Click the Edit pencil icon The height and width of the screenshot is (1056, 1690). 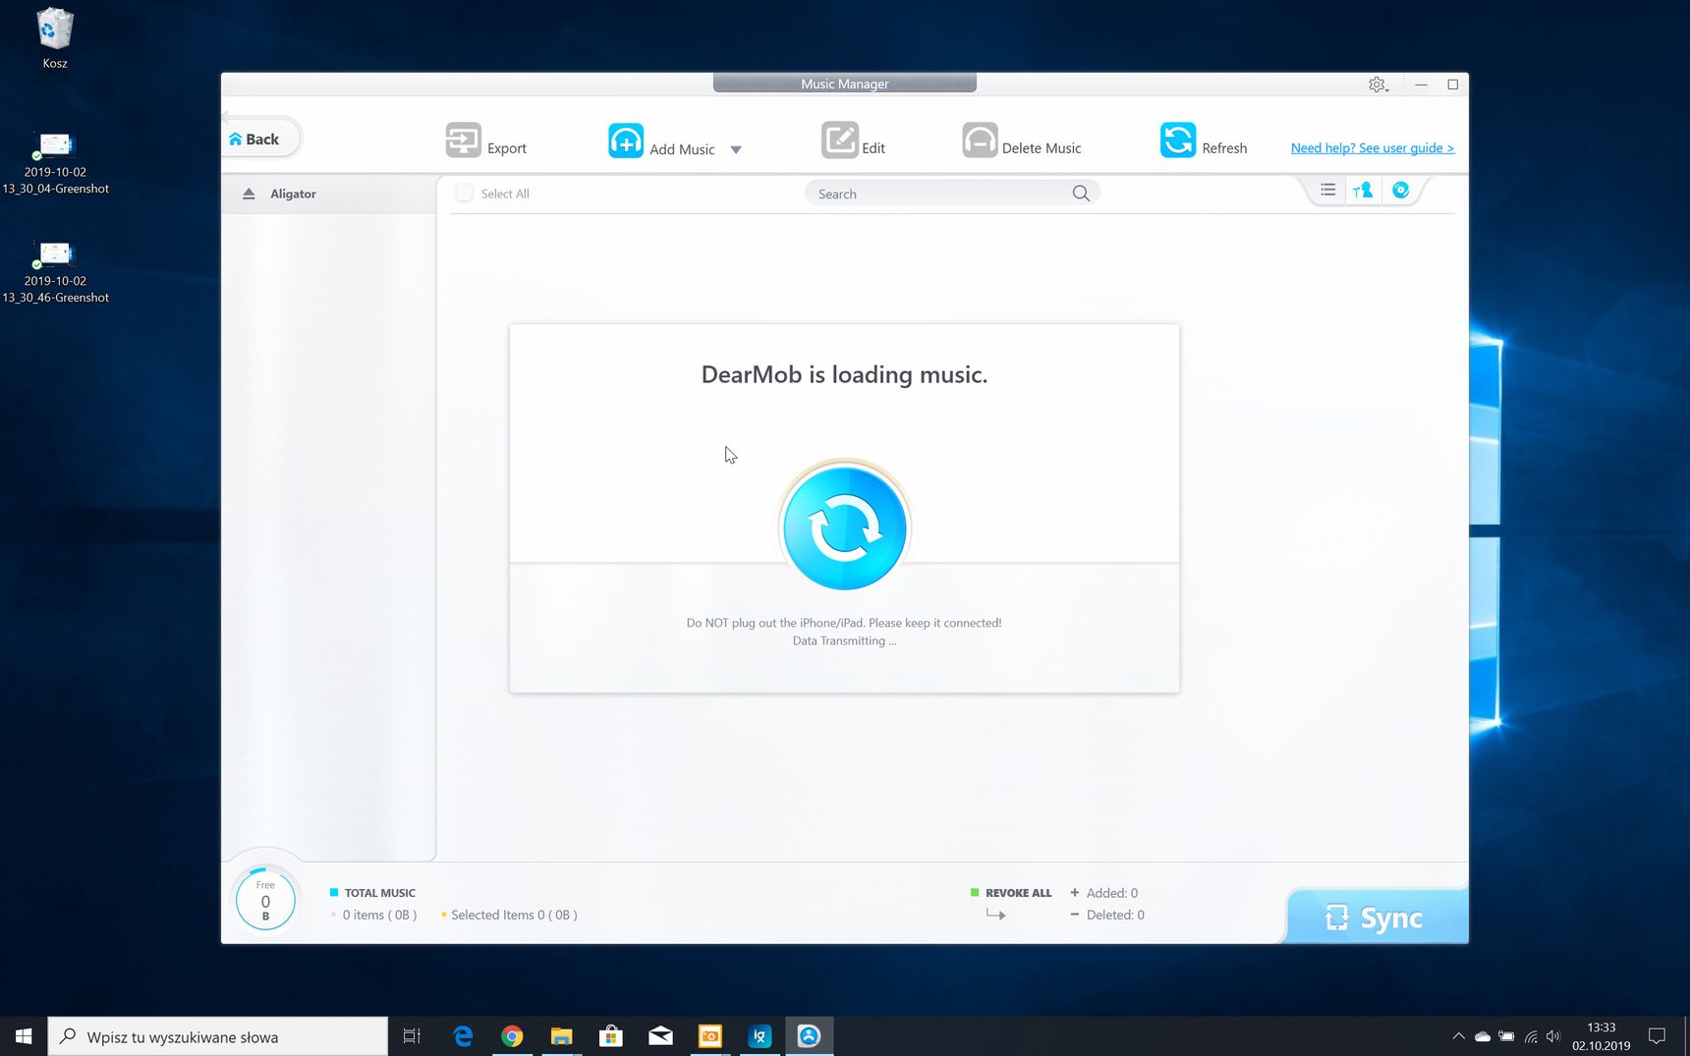coord(840,139)
